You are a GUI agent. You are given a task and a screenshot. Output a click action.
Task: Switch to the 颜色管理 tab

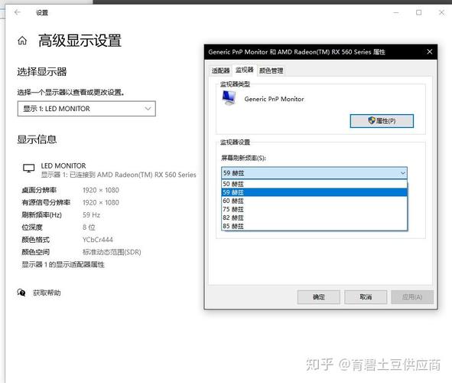[x=271, y=70]
